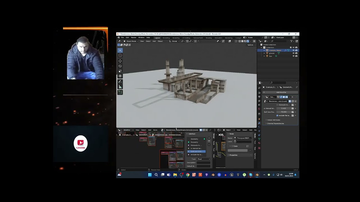The image size is (360, 202).
Task: Disable Example_Object in renders camera icon
Action: pyautogui.click(x=296, y=50)
